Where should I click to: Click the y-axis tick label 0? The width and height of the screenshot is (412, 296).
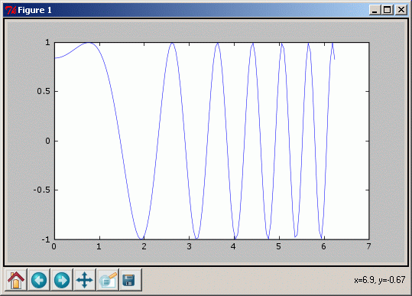pyautogui.click(x=47, y=141)
